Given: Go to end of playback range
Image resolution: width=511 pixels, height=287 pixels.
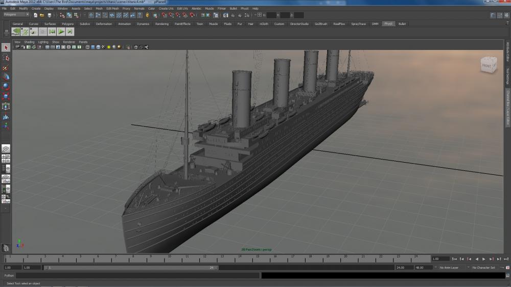Looking at the screenshot, I should pyautogui.click(x=506, y=259).
